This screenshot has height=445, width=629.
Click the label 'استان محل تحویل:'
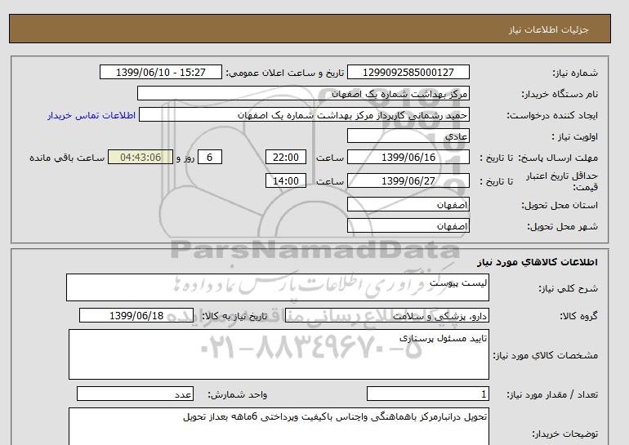click(560, 205)
